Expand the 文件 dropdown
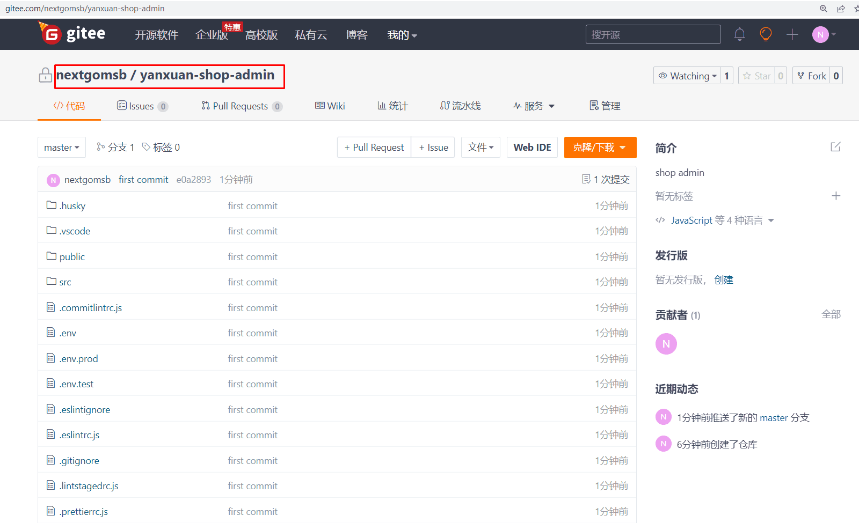Viewport: 859px width, 523px height. point(481,148)
